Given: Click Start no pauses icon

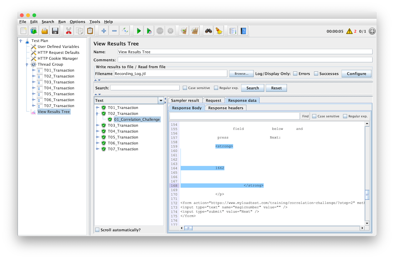Looking at the screenshot, I should click(149, 31).
